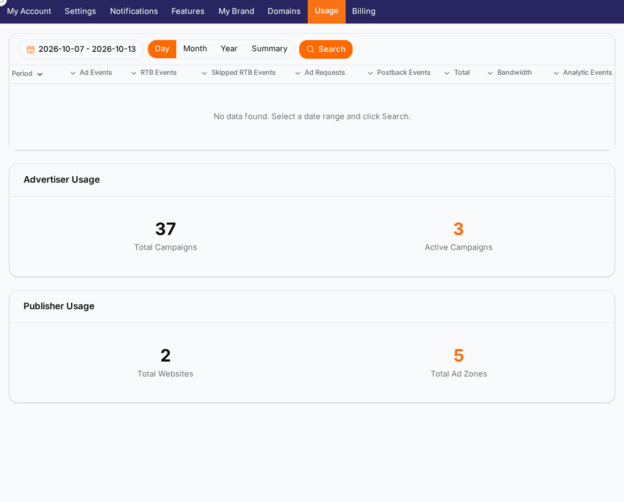Click the Period column header
This screenshot has height=502, width=624.
(22, 74)
